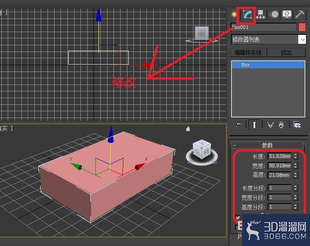The height and width of the screenshot is (246, 310).
Task: Click the blue Z-axis arrow in front viewport
Action: pyautogui.click(x=99, y=15)
